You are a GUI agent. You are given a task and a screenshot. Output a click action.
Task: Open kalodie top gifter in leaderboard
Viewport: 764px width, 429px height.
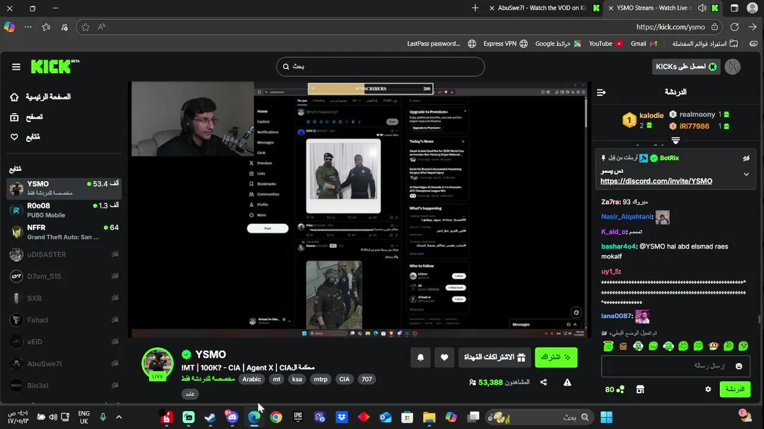tap(643, 120)
